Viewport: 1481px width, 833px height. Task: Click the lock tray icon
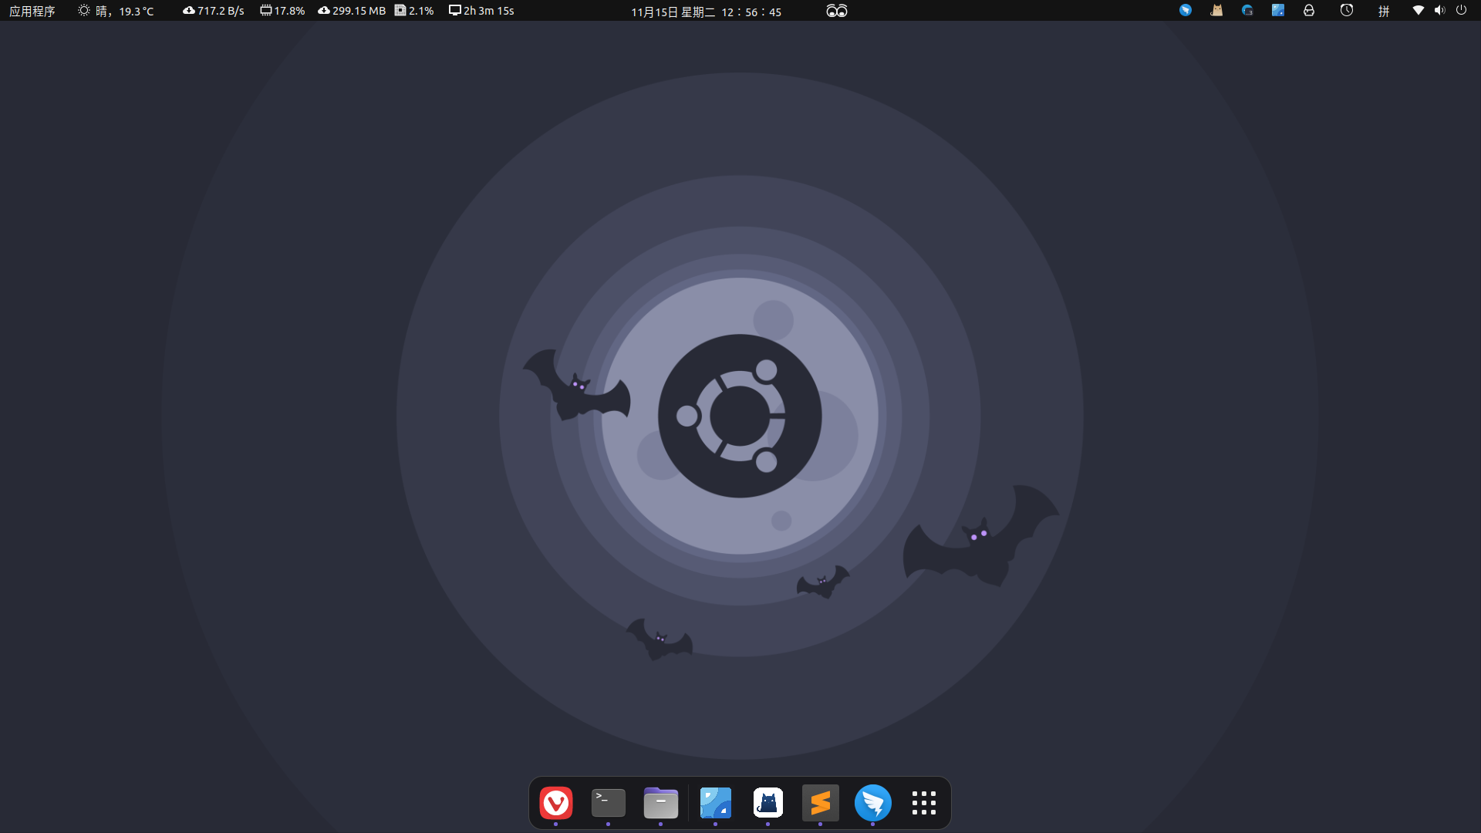(1309, 11)
